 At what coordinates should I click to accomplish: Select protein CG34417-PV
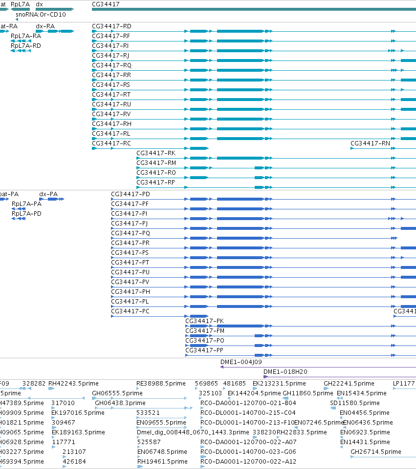coord(131,282)
